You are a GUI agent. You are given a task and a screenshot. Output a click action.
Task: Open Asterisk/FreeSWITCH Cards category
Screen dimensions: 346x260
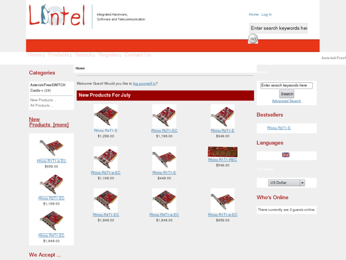[x=48, y=88]
